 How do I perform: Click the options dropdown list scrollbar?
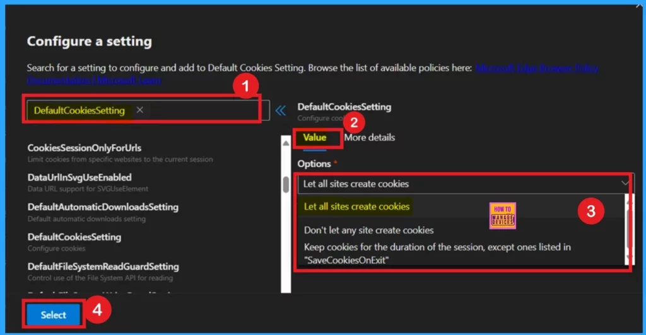(629, 229)
